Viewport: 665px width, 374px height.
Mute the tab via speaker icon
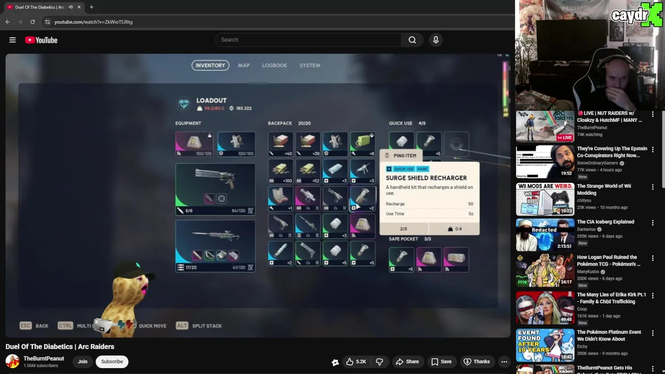pos(71,7)
